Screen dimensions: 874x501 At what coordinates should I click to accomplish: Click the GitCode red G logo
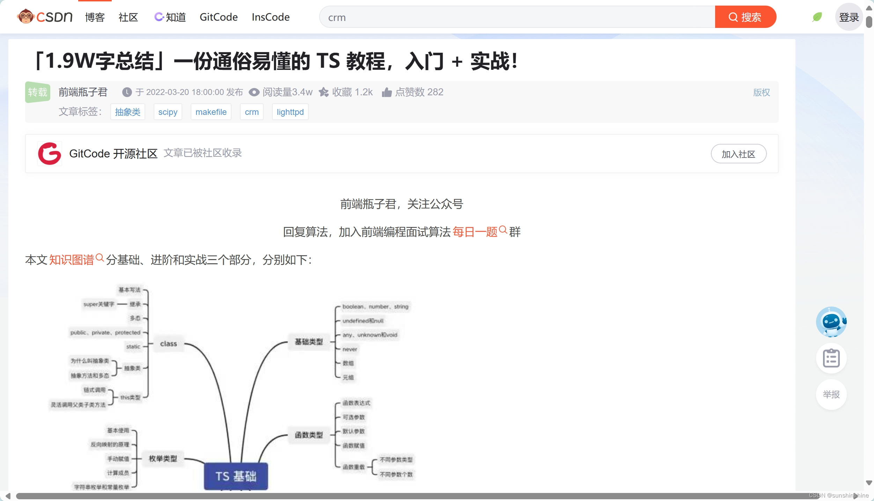pos(50,154)
